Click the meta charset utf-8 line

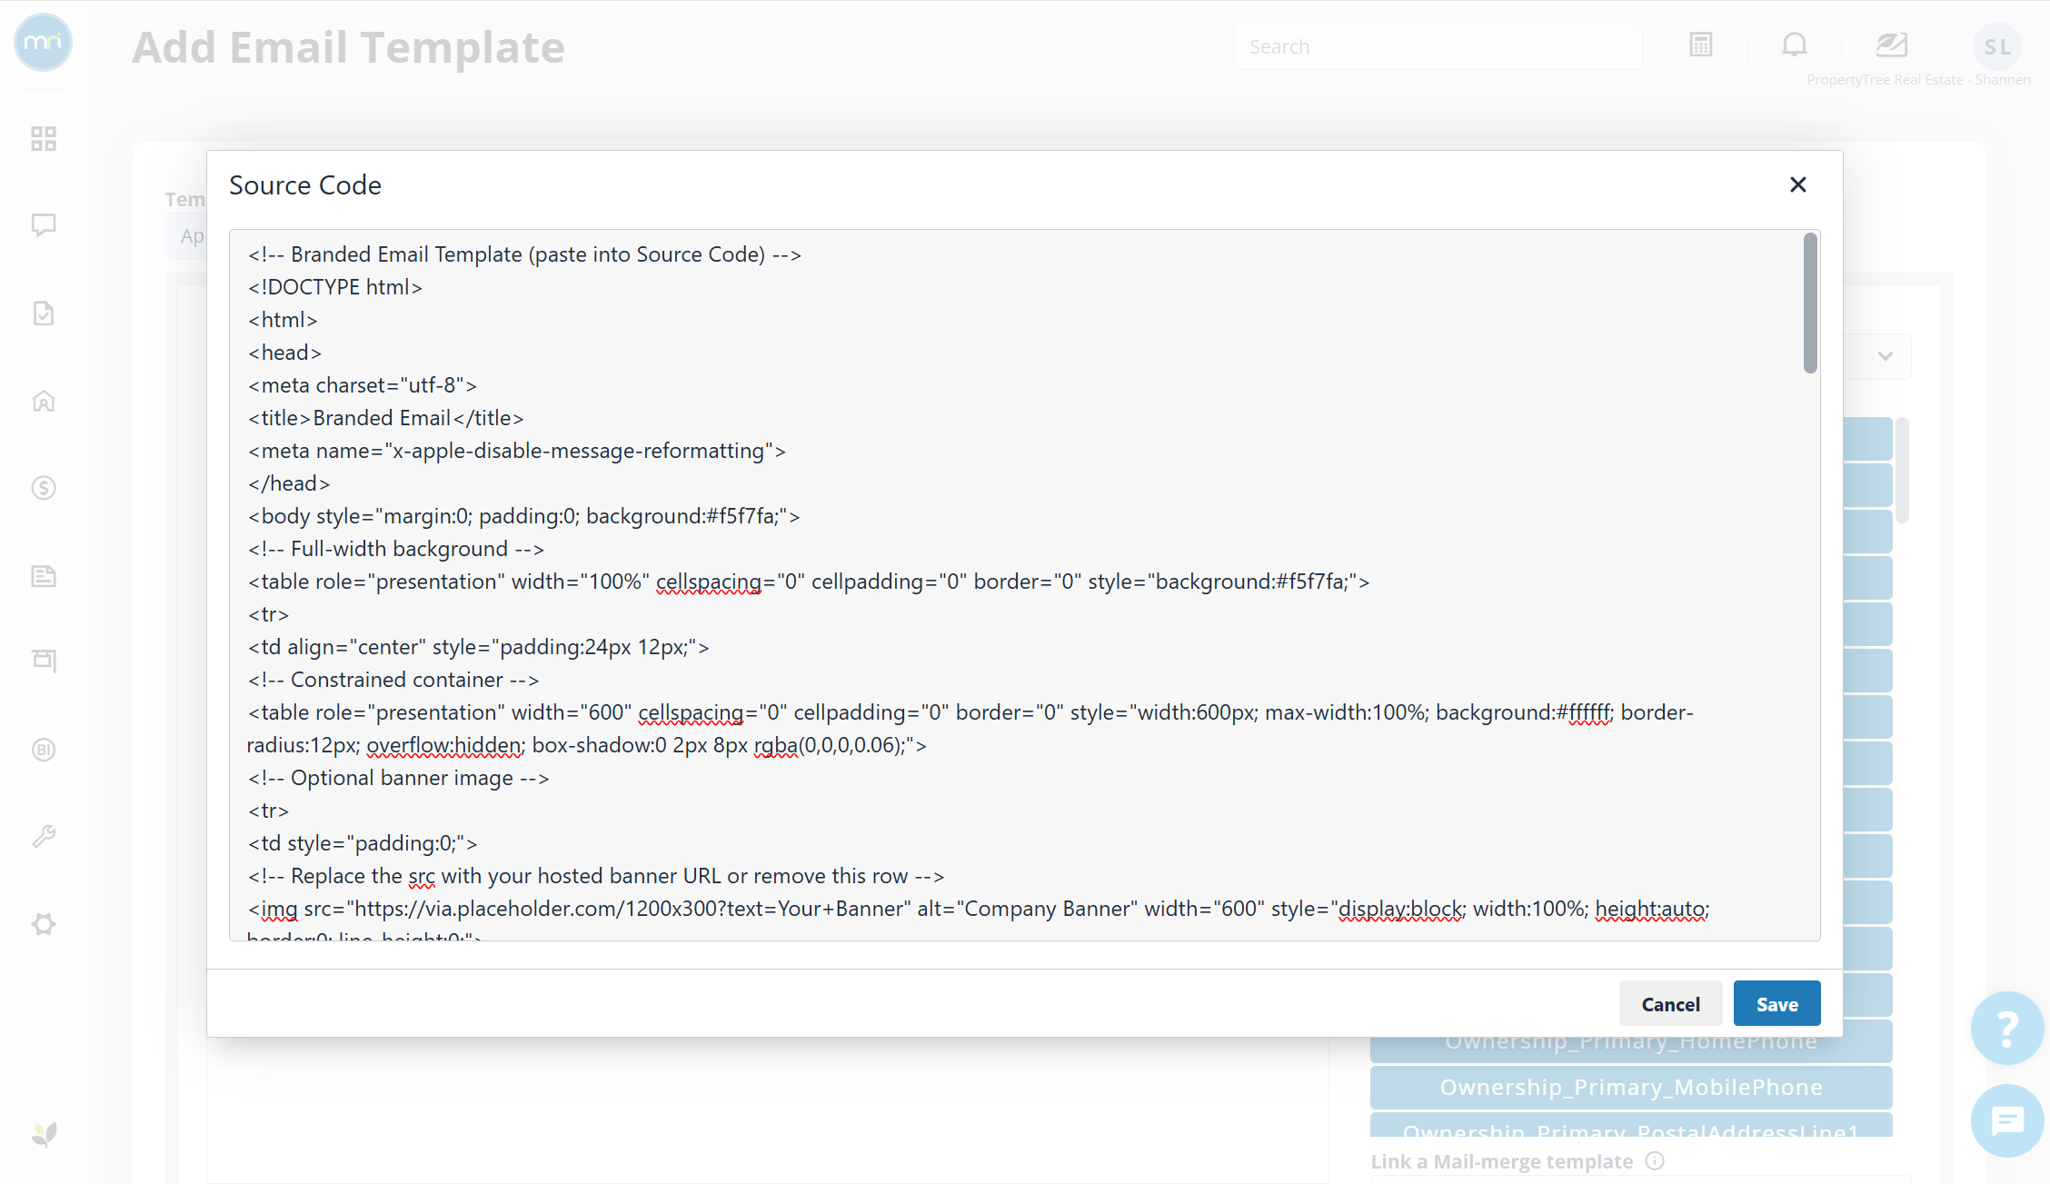point(363,385)
